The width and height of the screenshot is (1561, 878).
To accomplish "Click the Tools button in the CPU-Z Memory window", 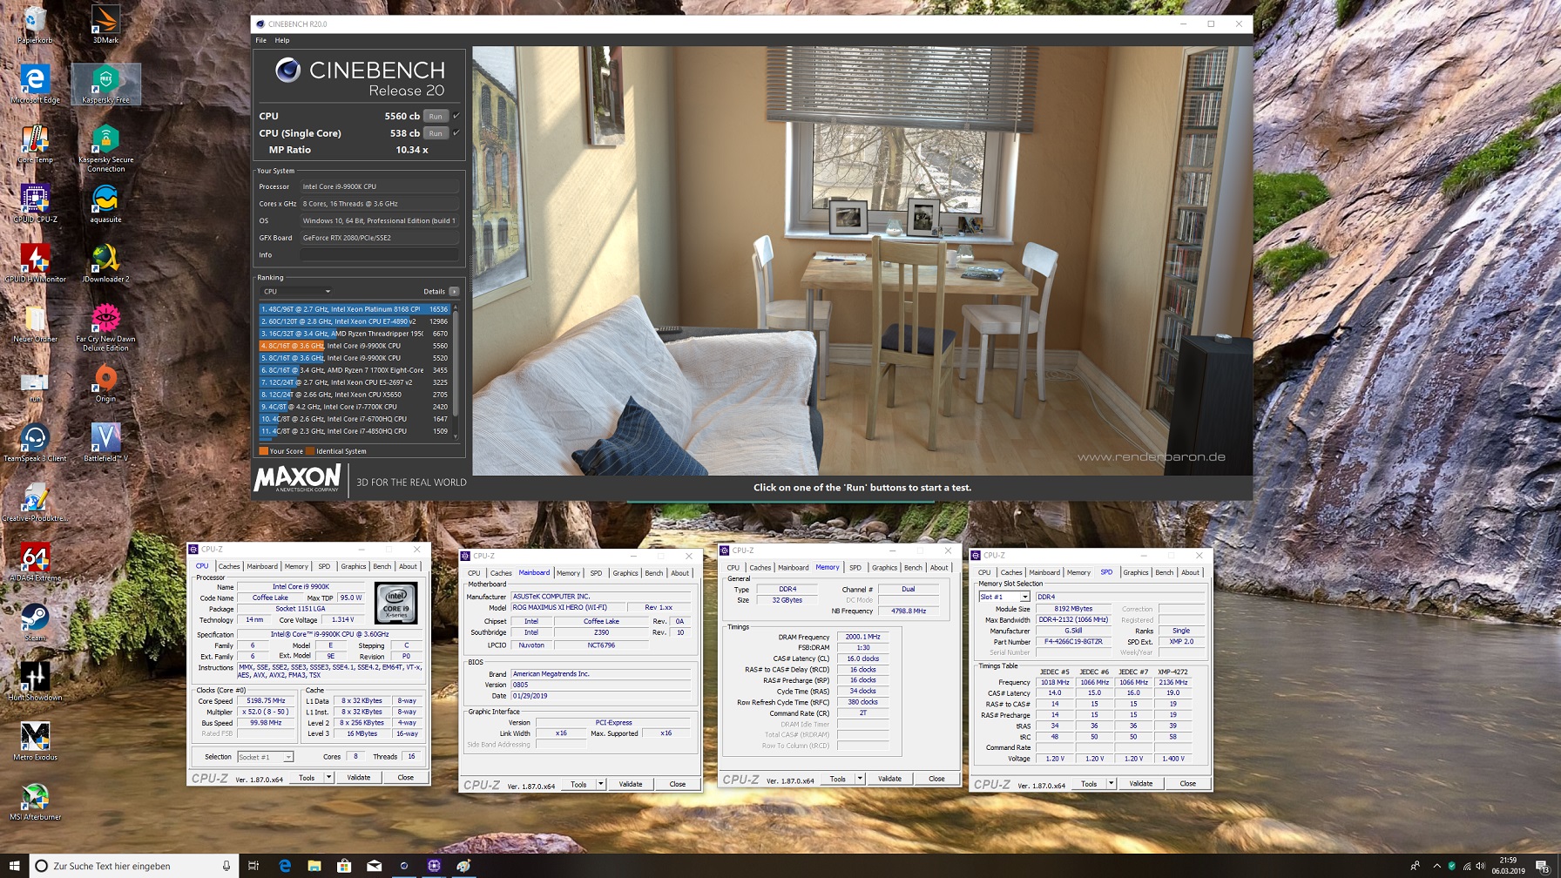I will tap(837, 779).
